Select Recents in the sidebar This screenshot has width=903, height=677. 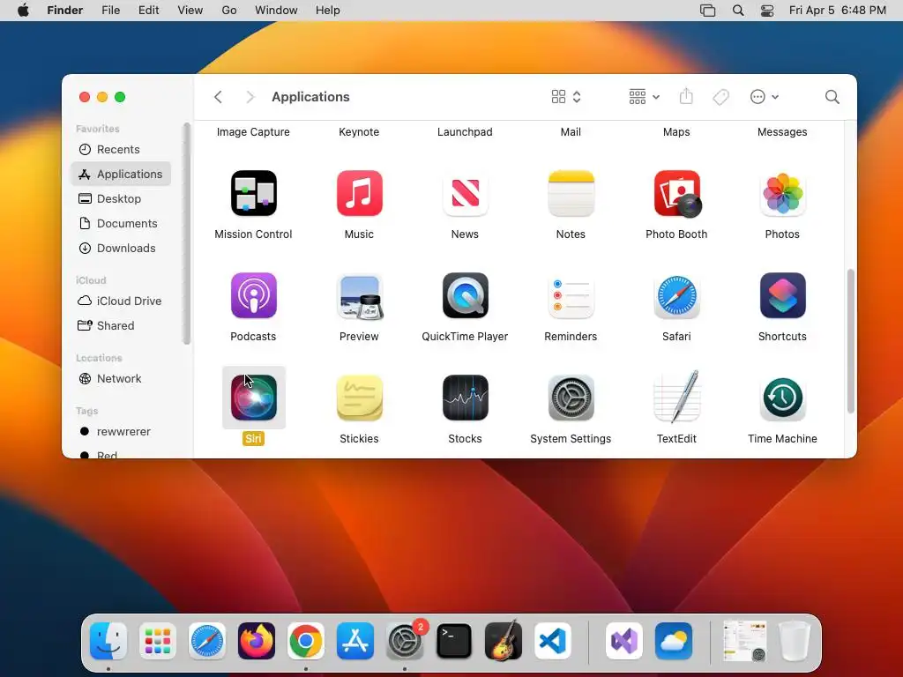[121, 150]
